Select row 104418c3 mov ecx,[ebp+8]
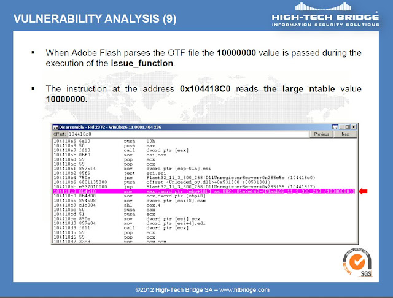This screenshot has height=298, width=393. (x=204, y=196)
